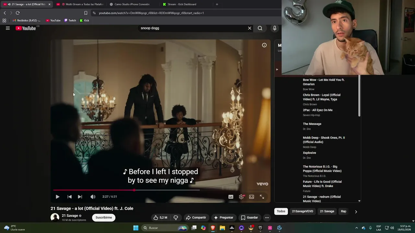415x233 pixels.
Task: Go to YouTube home via logo
Action: click(26, 28)
